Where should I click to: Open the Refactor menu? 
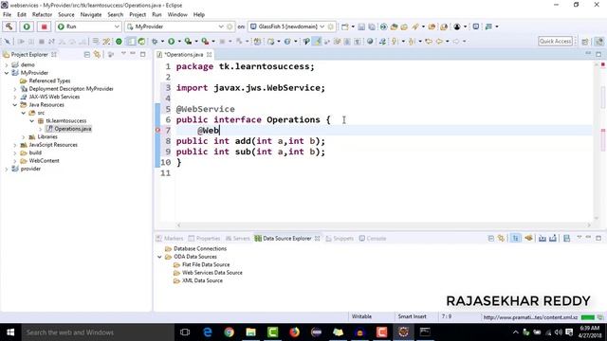coord(42,15)
